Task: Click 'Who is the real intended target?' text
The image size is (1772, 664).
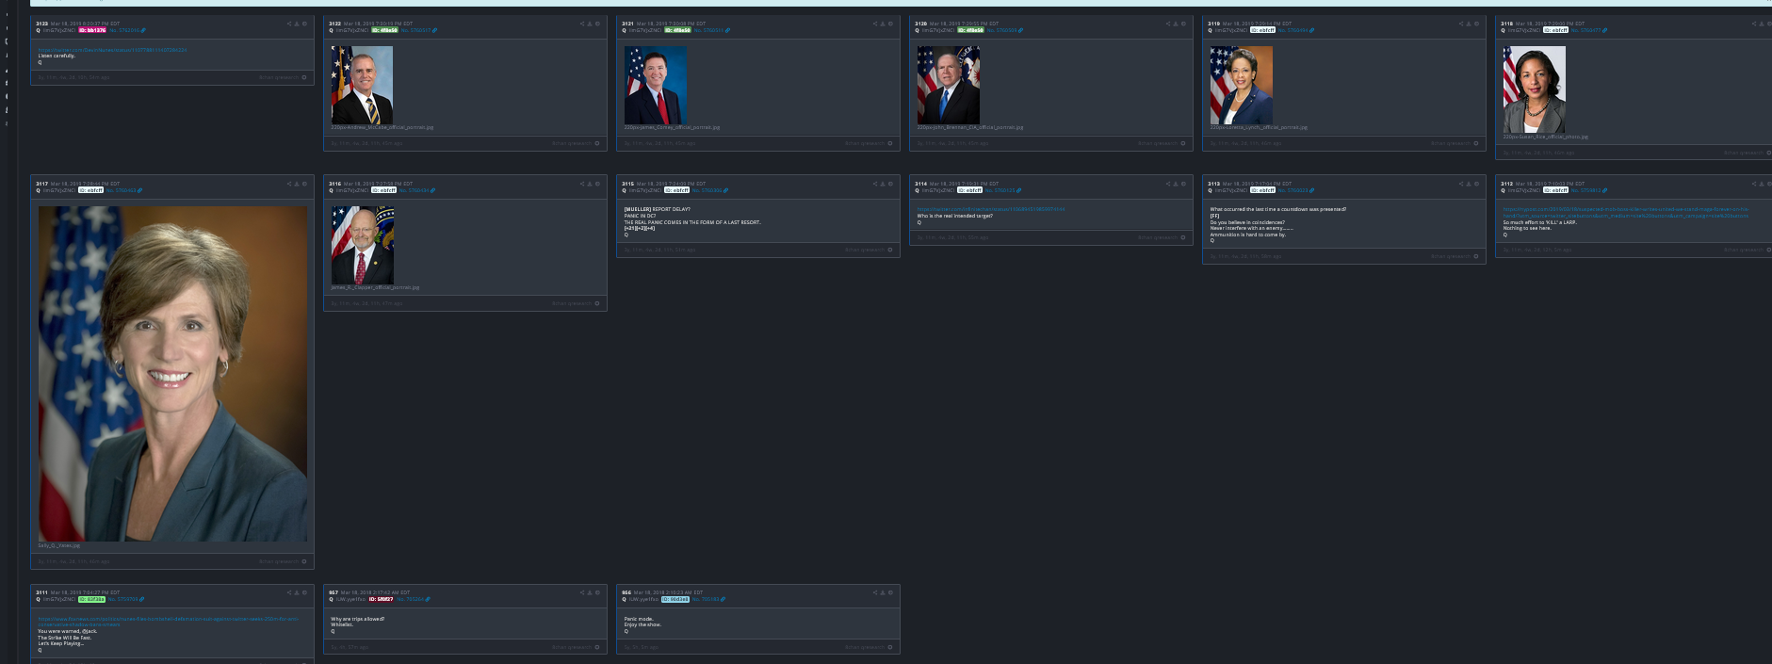Action: click(x=955, y=216)
